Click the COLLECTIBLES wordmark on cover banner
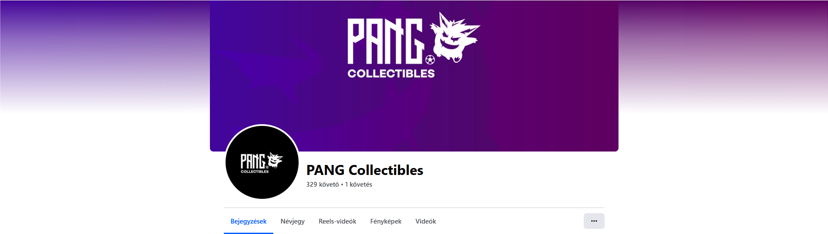Viewport: 828px width, 234px height. tap(391, 73)
